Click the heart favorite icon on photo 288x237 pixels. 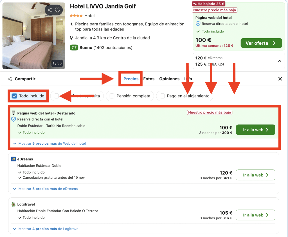point(57,10)
